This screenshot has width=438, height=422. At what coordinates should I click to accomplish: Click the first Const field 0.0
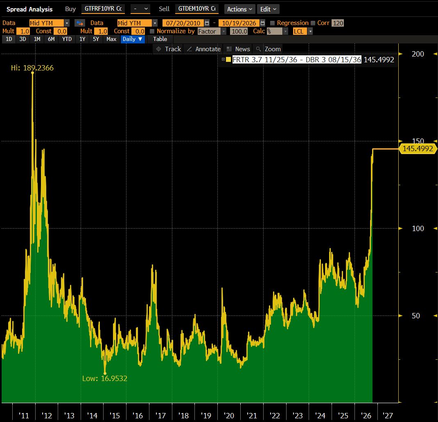coord(60,31)
